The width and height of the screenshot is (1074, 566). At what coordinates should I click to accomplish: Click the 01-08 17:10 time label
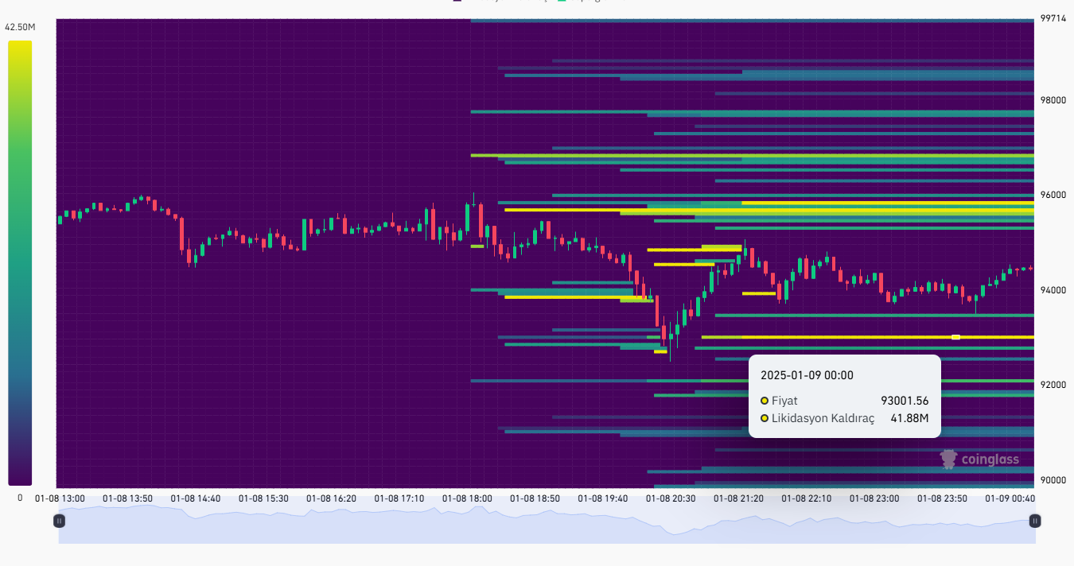tap(399, 498)
